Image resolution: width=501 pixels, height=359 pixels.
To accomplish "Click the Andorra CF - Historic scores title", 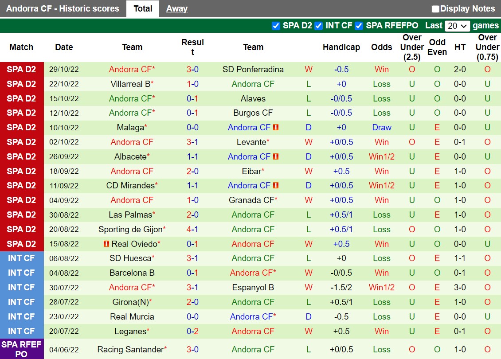I will point(63,8).
